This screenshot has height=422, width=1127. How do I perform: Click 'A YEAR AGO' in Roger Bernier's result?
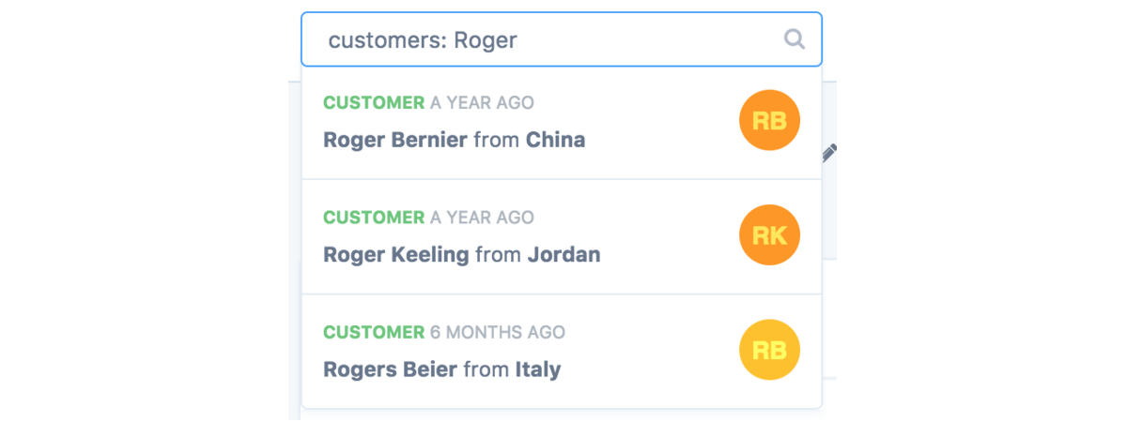pos(482,103)
